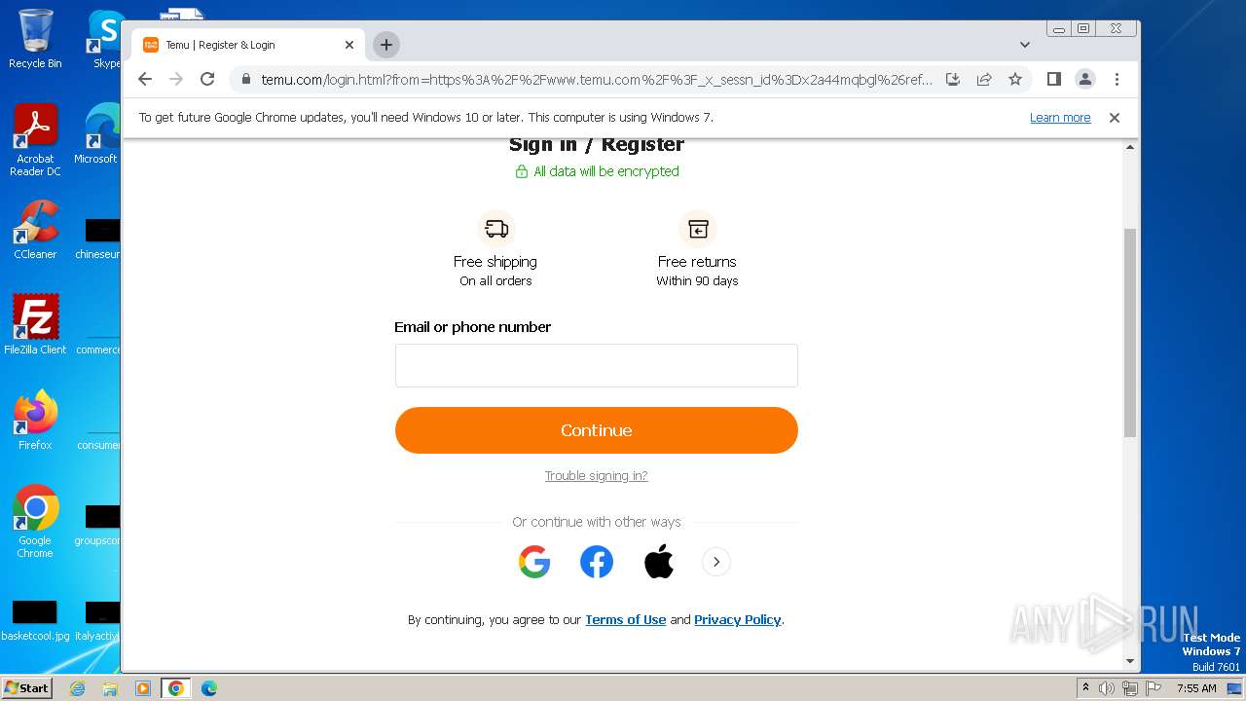Open Chrome three-dot menu

pos(1117,80)
